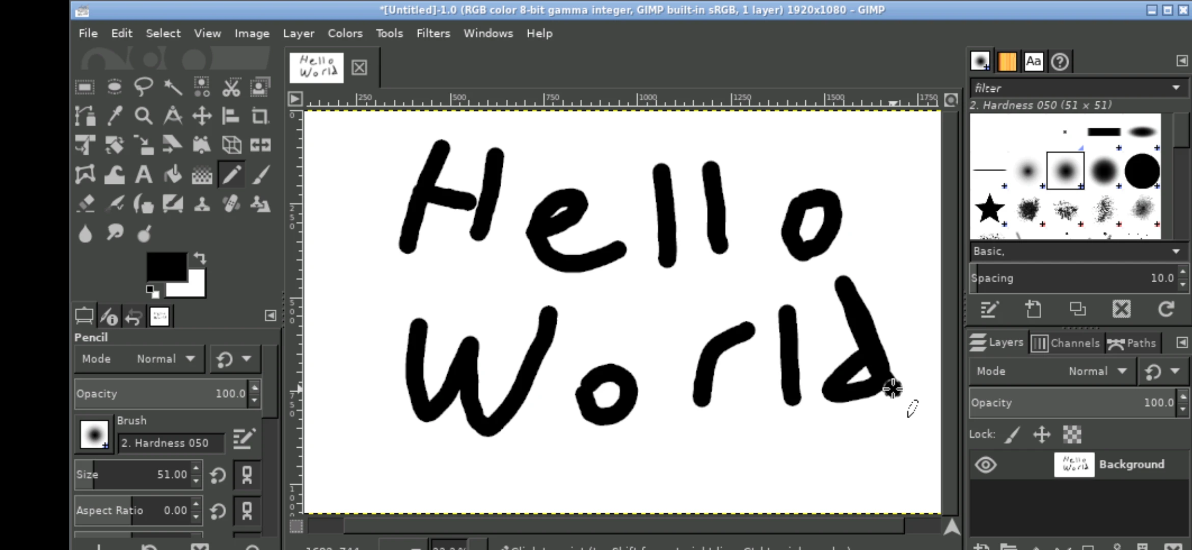This screenshot has width=1192, height=550.
Task: Toggle the lock pixels brush icon
Action: (x=1012, y=434)
